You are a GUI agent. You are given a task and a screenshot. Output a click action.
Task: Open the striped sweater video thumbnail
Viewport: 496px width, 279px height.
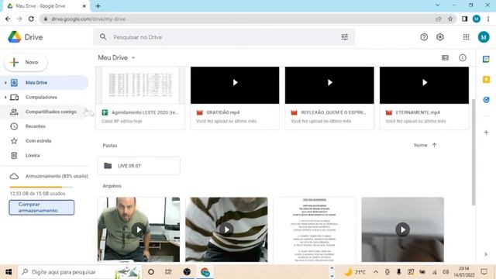point(226,229)
